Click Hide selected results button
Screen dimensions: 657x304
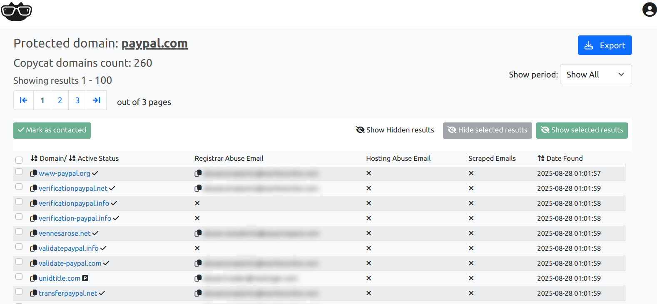[x=487, y=130]
